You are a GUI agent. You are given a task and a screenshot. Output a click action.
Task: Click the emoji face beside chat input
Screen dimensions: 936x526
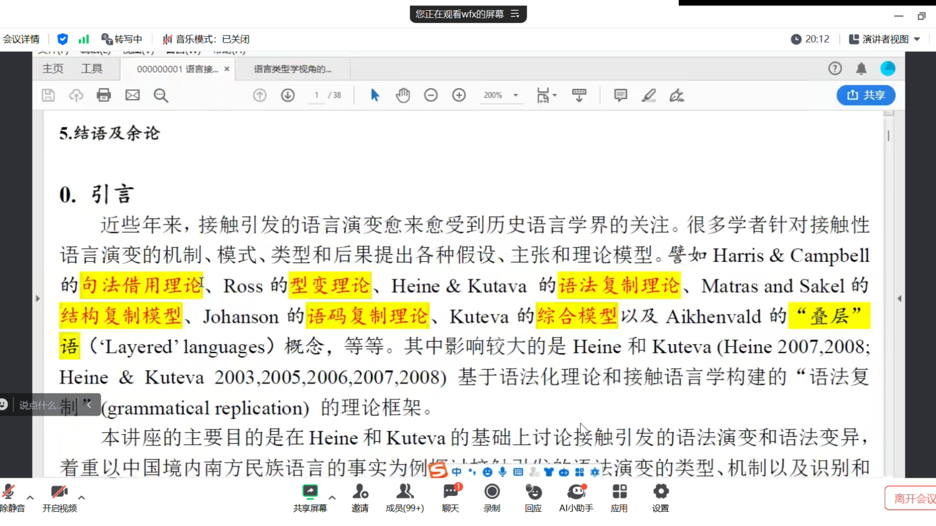(x=4, y=404)
